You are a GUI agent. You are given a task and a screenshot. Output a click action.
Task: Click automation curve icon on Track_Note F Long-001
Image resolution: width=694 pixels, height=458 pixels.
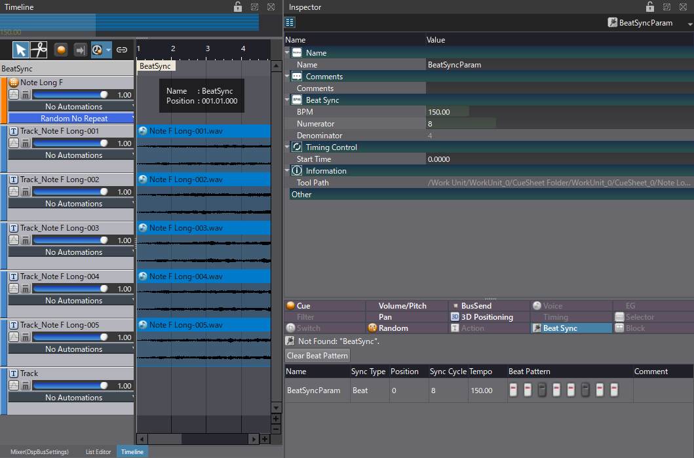coord(14,143)
